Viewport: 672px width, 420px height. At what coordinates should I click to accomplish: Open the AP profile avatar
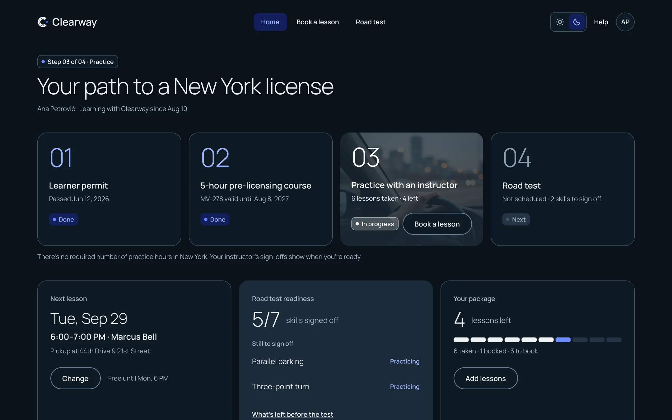click(x=625, y=22)
